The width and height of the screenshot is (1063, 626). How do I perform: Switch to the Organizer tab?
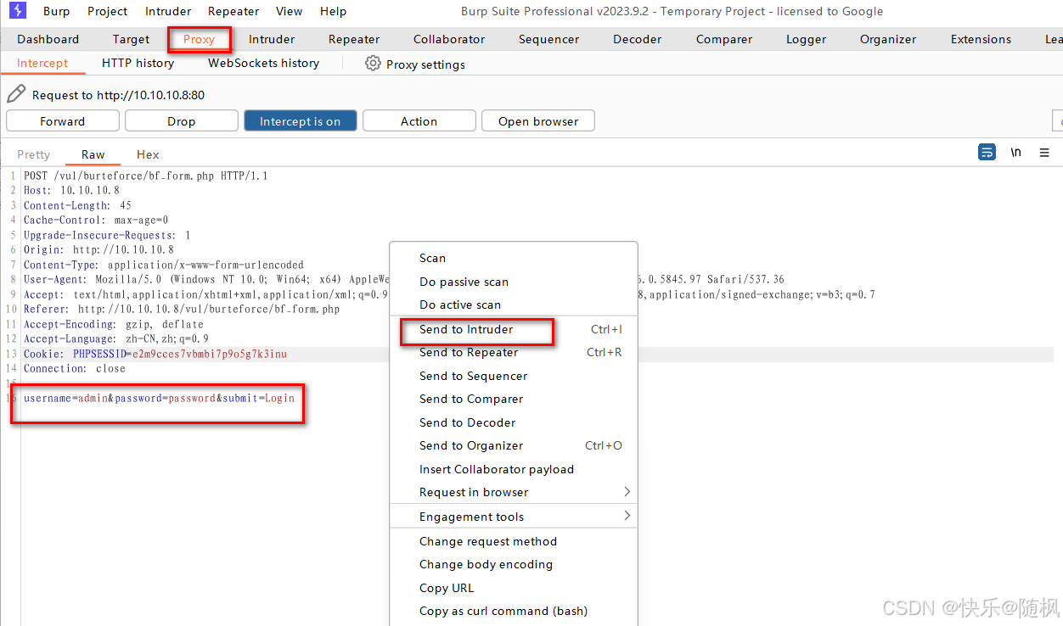[888, 39]
